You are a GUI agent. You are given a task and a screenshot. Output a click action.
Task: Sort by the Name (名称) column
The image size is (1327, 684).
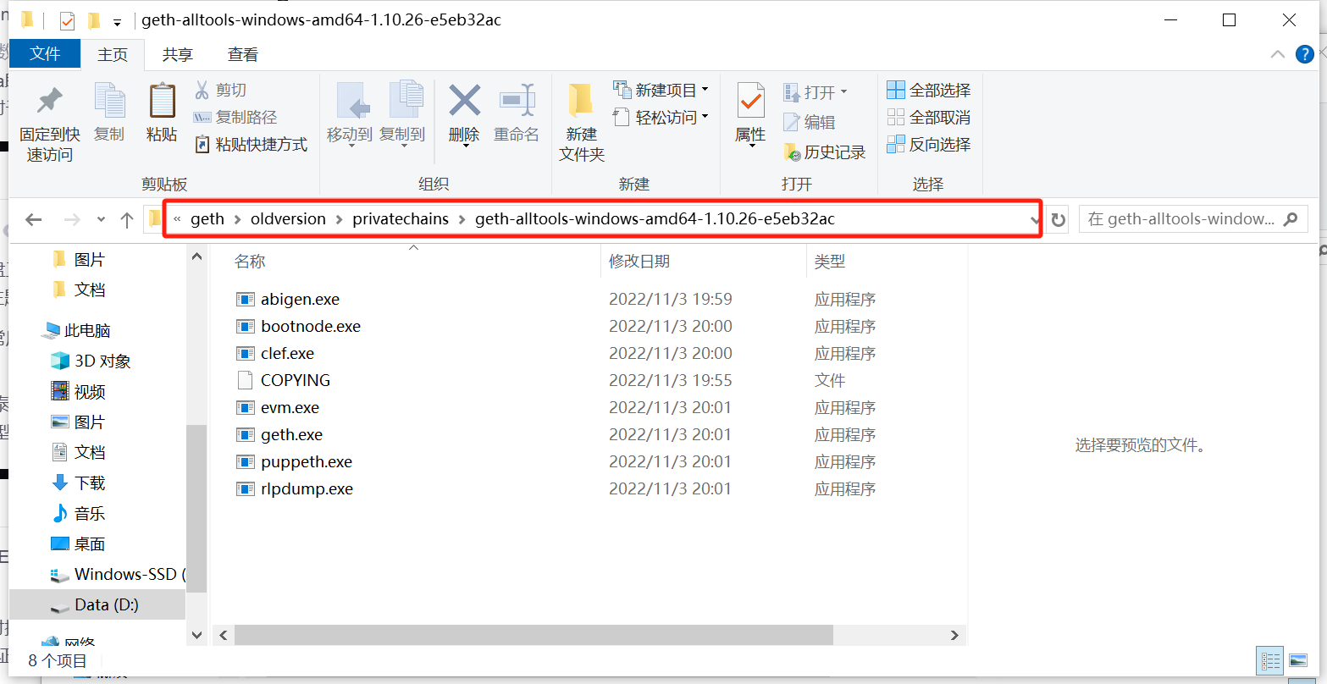250,262
